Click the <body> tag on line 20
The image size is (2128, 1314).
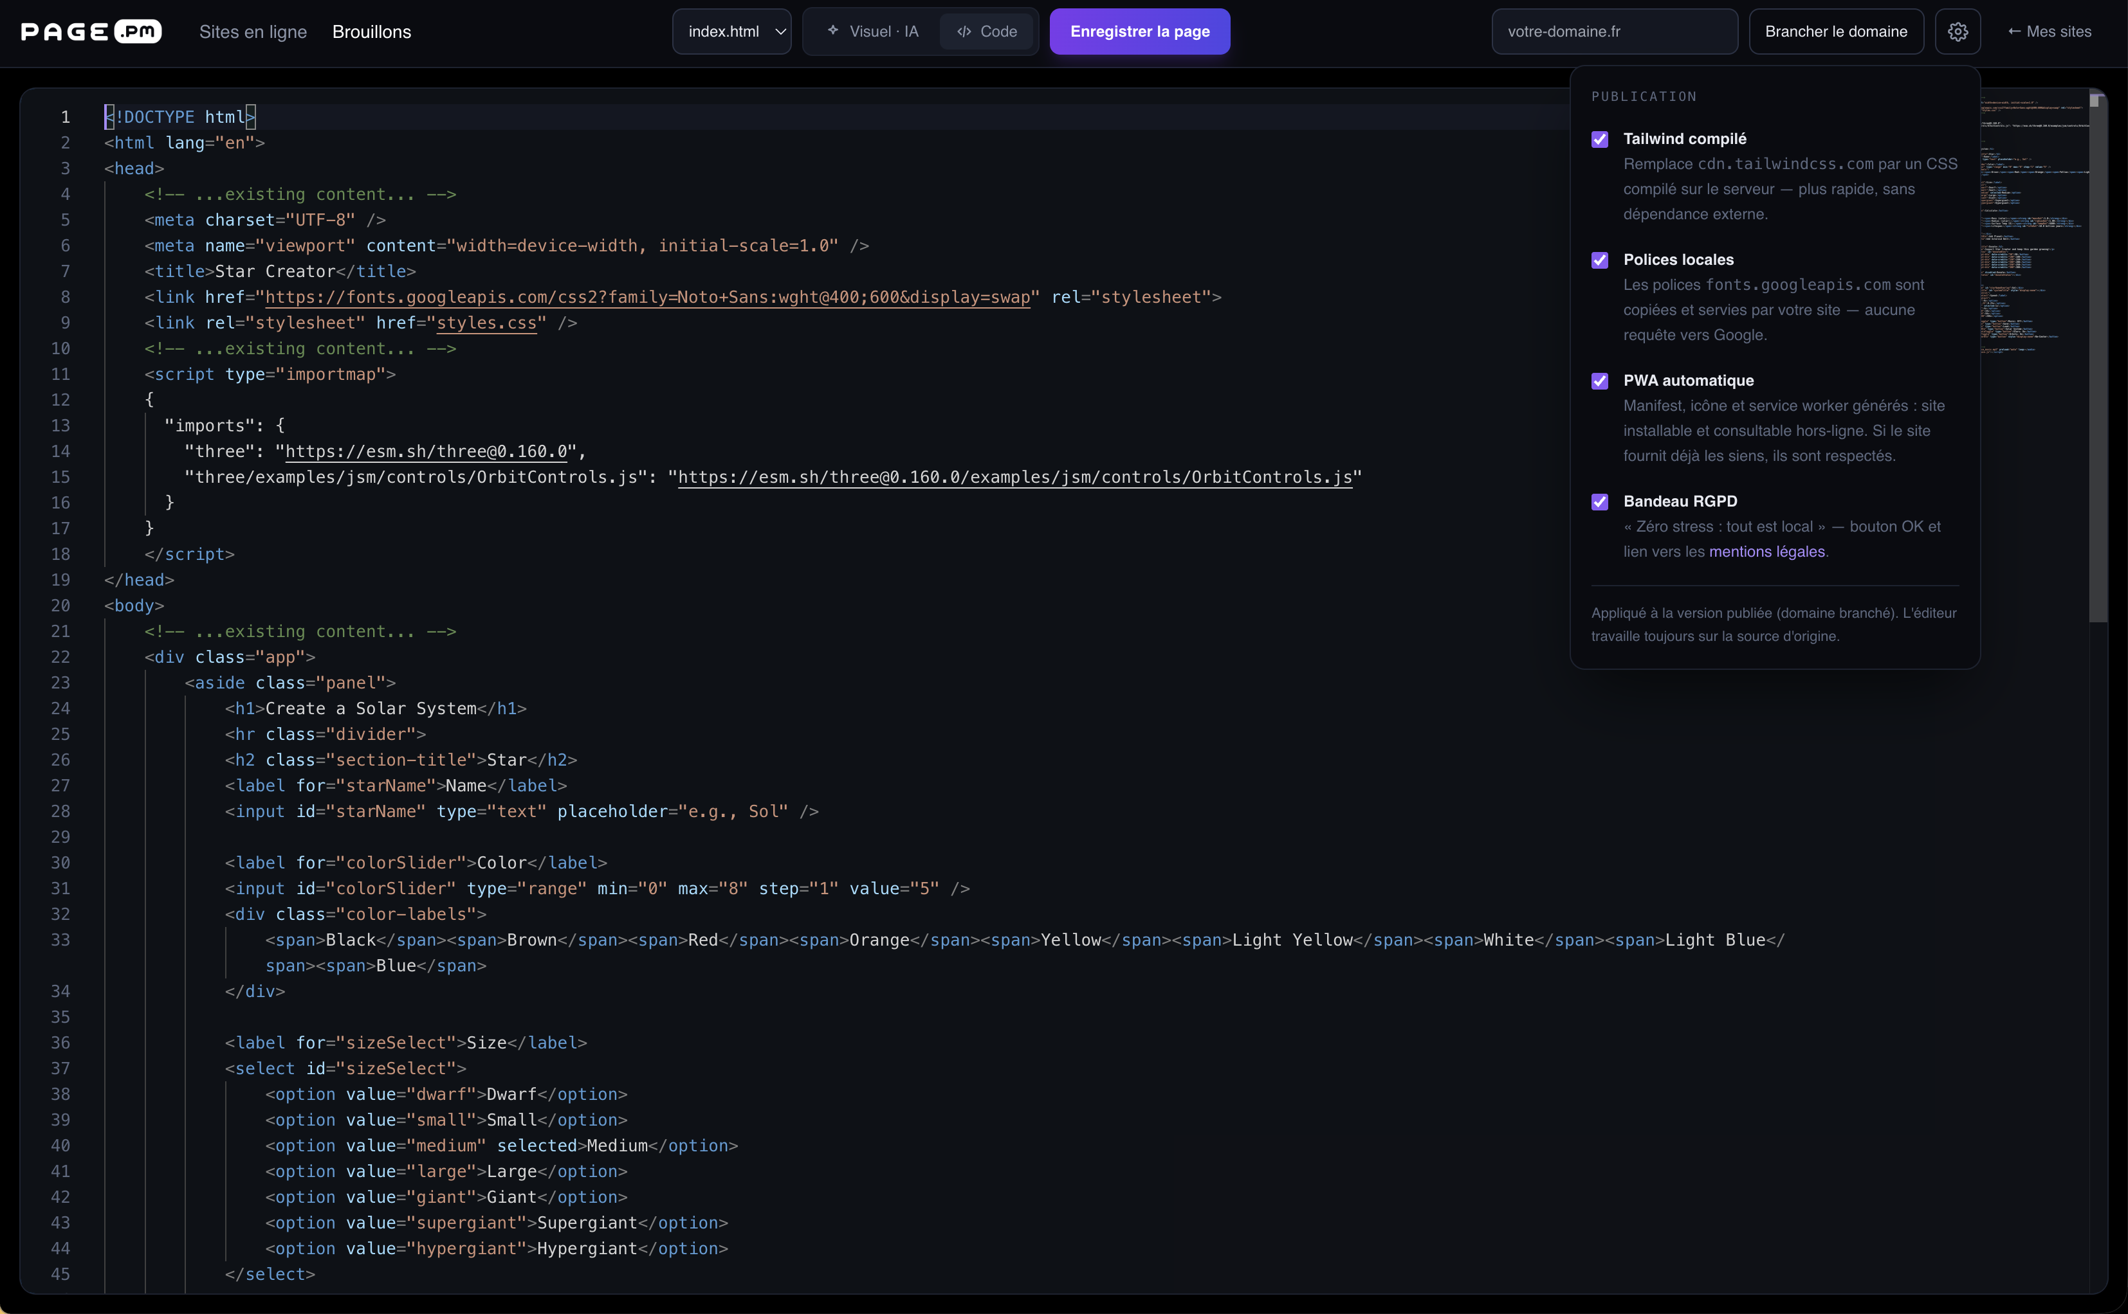click(x=134, y=606)
